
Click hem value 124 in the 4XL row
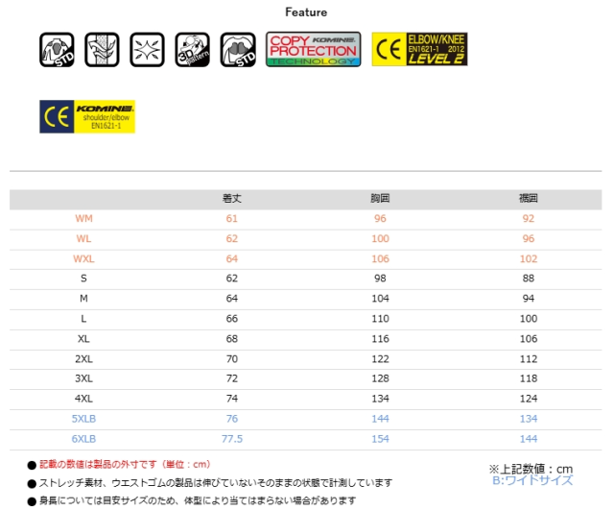coord(529,399)
